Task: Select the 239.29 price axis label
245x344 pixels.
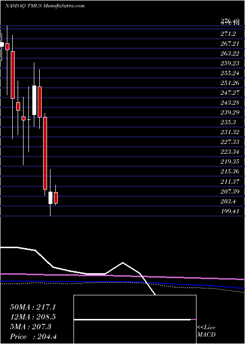Action: [229, 113]
